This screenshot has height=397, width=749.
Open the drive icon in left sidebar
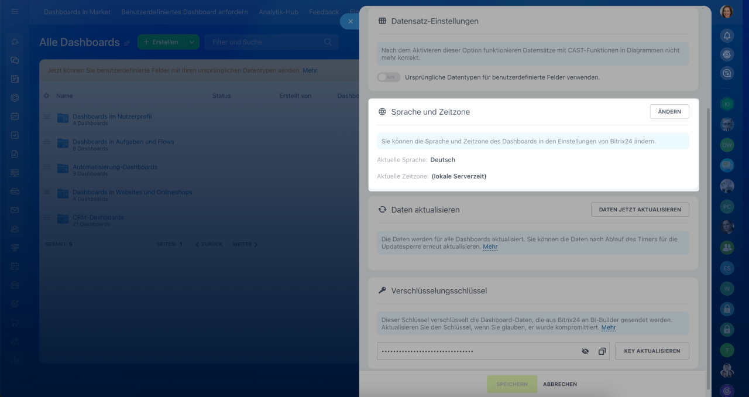click(x=15, y=191)
